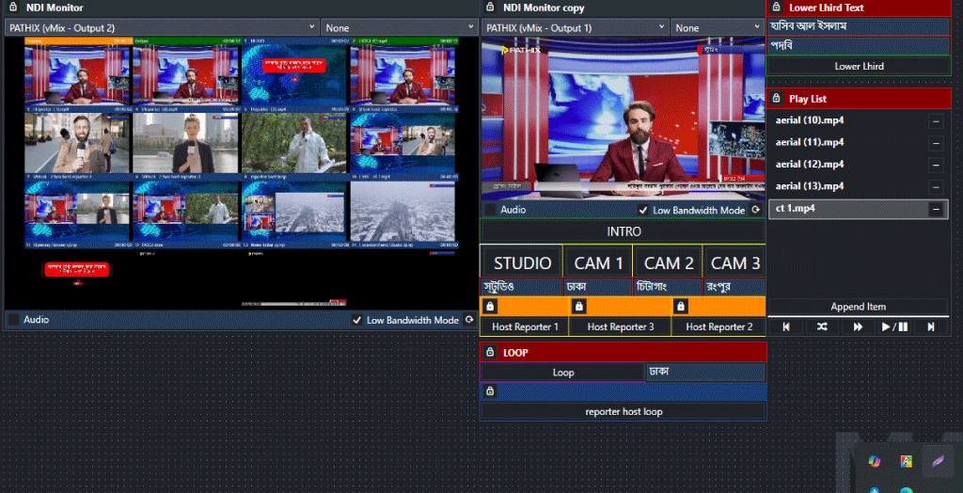Open the PATHIX (vMix - Output 2) source dropdown
The image size is (963, 493).
162,28
